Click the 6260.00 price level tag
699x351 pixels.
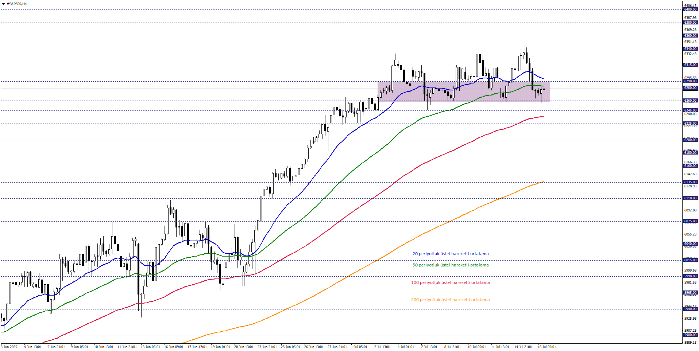click(690, 101)
